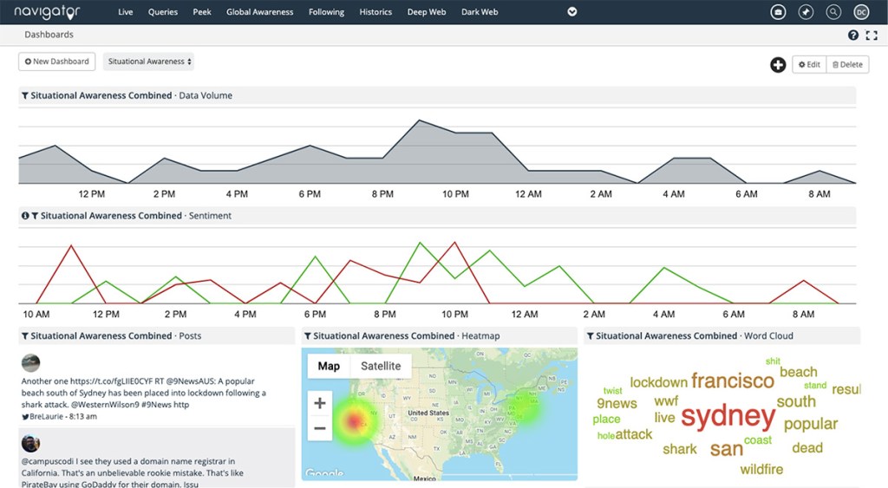The image size is (888, 488).
Task: Add widget with black plus icon
Action: pos(778,64)
